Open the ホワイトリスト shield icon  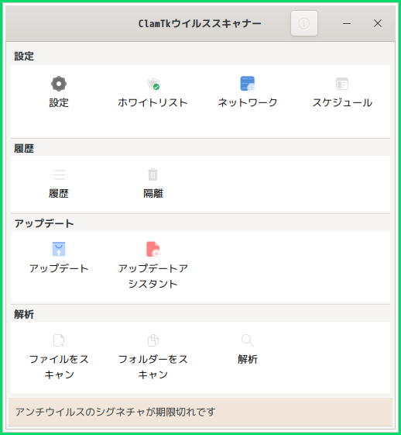(x=153, y=84)
